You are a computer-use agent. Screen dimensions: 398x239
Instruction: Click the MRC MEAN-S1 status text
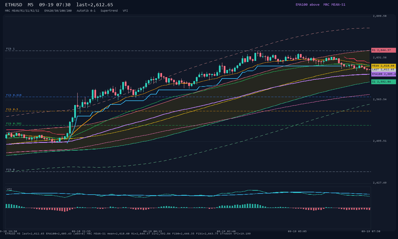click(334, 5)
